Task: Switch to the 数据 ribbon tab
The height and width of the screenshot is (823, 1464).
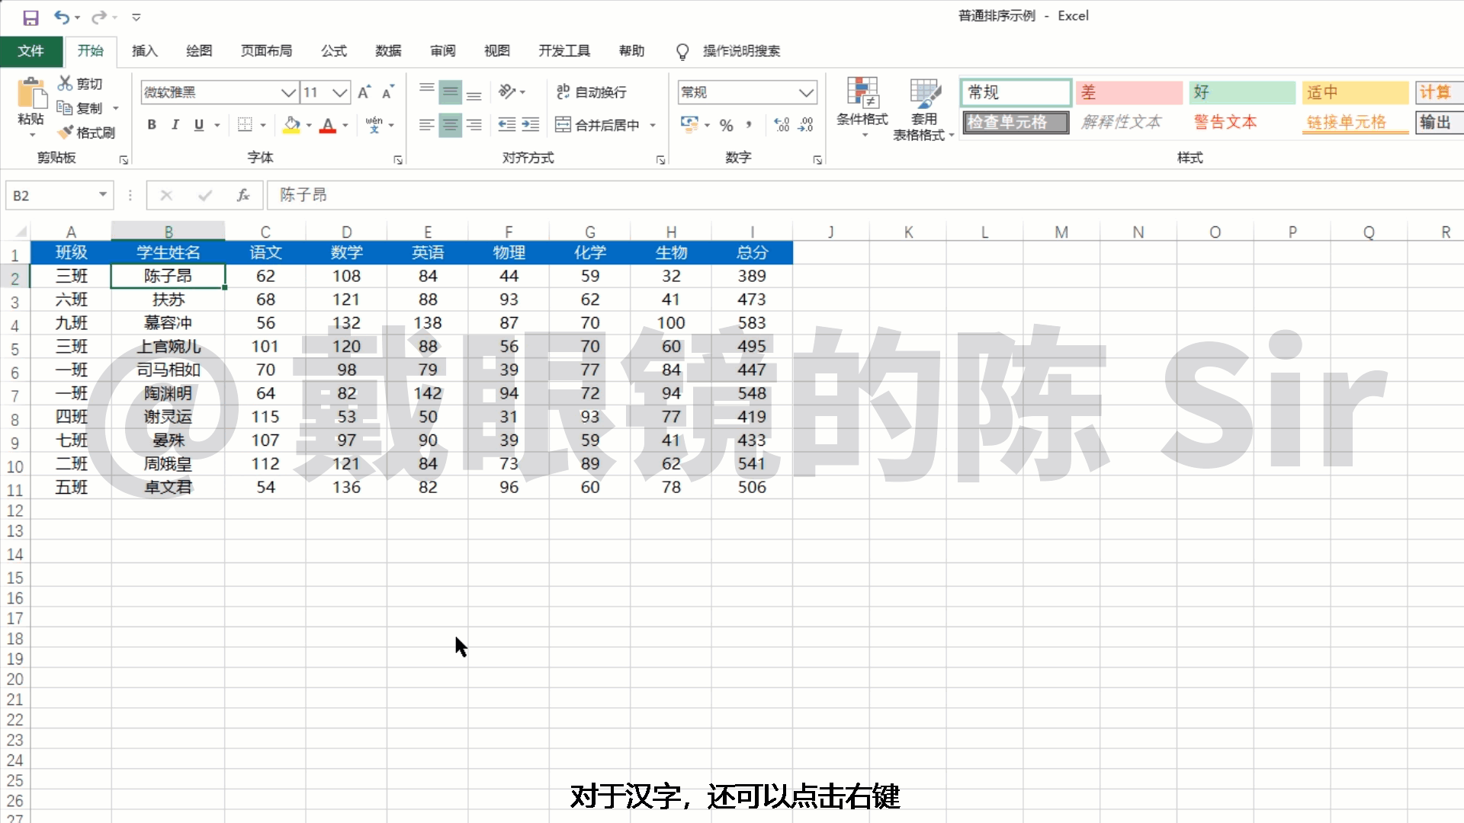Action: point(388,51)
